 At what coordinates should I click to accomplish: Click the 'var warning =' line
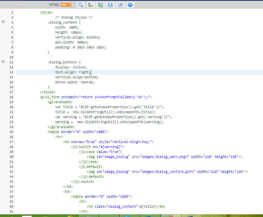click(x=113, y=117)
